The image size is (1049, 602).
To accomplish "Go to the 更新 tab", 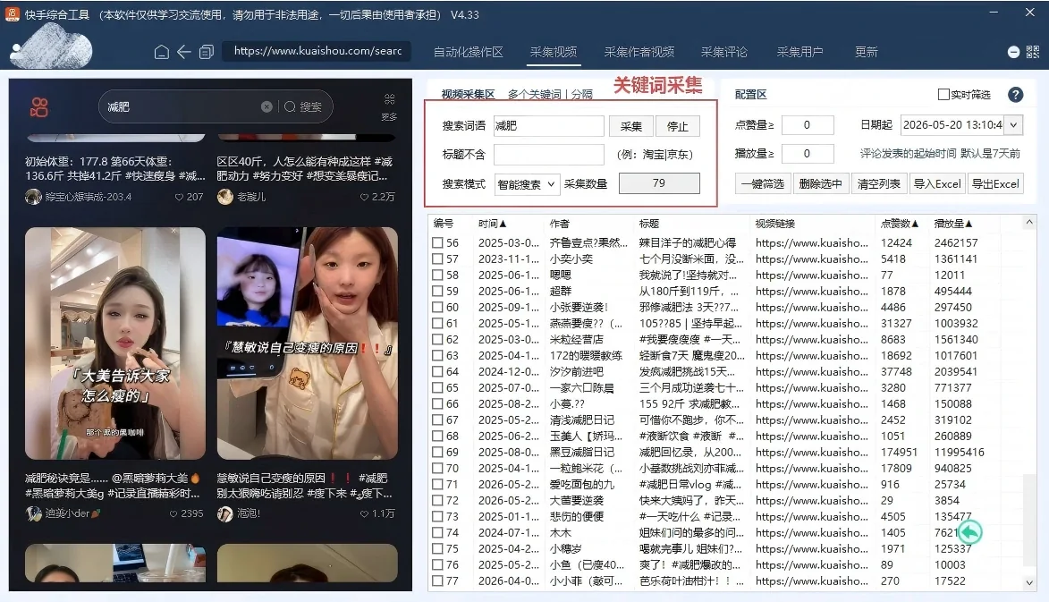I will tap(866, 52).
